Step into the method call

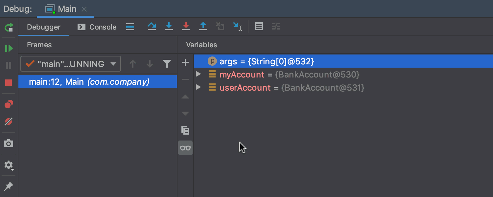click(x=169, y=26)
